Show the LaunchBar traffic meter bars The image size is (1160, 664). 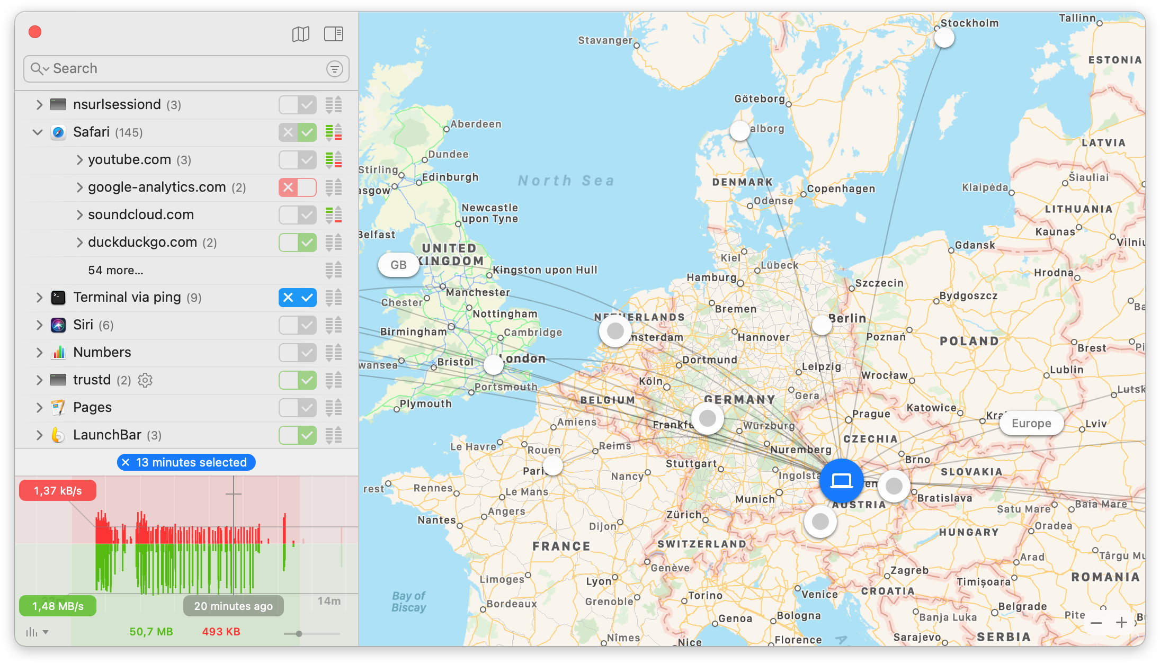click(334, 435)
